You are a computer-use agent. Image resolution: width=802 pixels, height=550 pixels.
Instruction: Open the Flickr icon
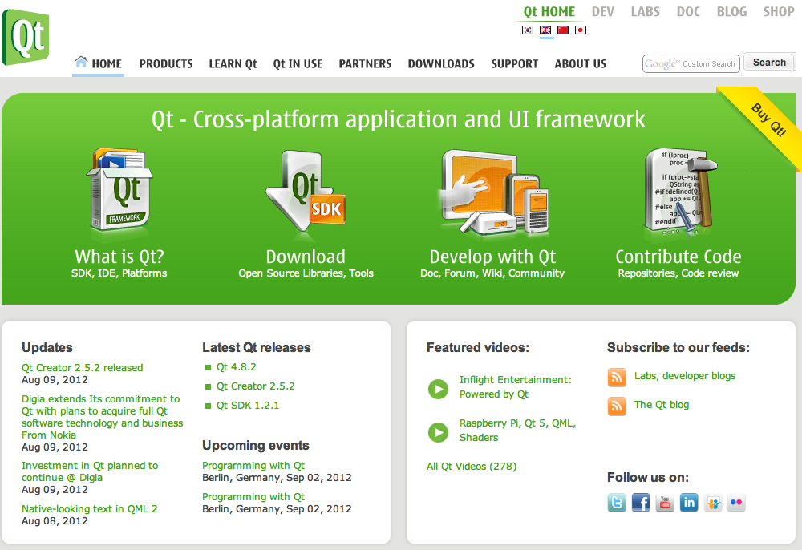point(736,503)
